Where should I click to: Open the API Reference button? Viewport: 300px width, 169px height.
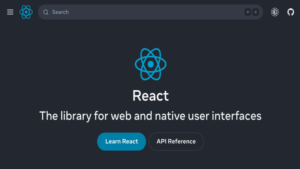tap(176, 142)
